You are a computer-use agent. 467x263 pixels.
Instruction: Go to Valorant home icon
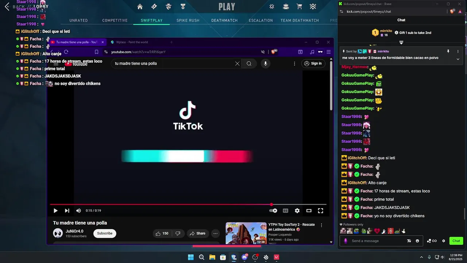pyautogui.click(x=140, y=7)
